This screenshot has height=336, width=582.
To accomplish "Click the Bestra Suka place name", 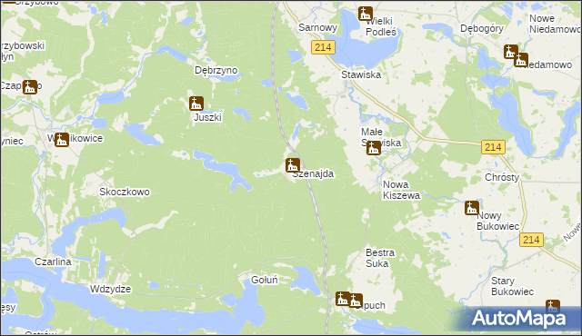I will tap(380, 258).
